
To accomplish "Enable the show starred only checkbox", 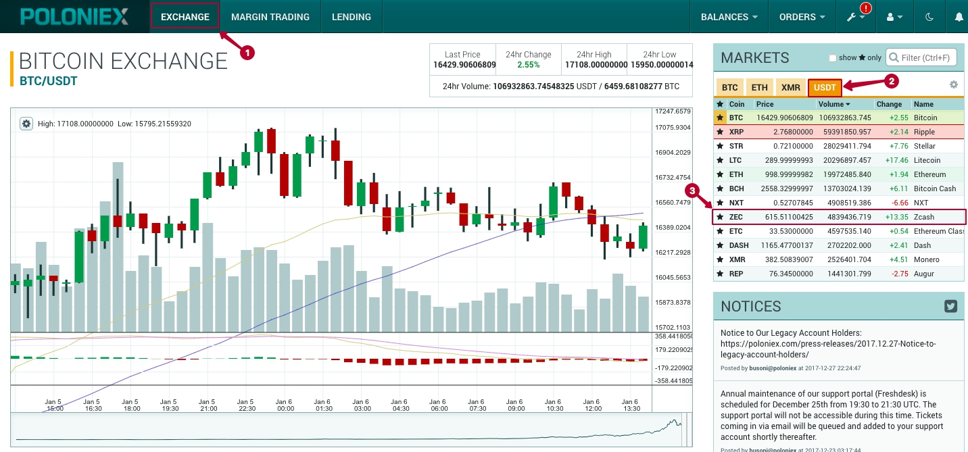I will tap(833, 58).
